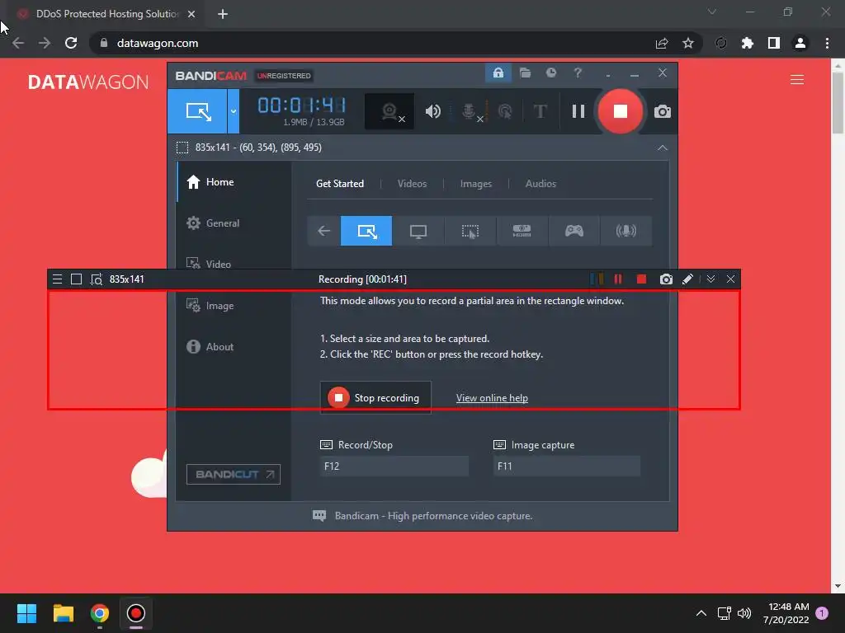Toggle the mouse click effect icon

pos(505,111)
